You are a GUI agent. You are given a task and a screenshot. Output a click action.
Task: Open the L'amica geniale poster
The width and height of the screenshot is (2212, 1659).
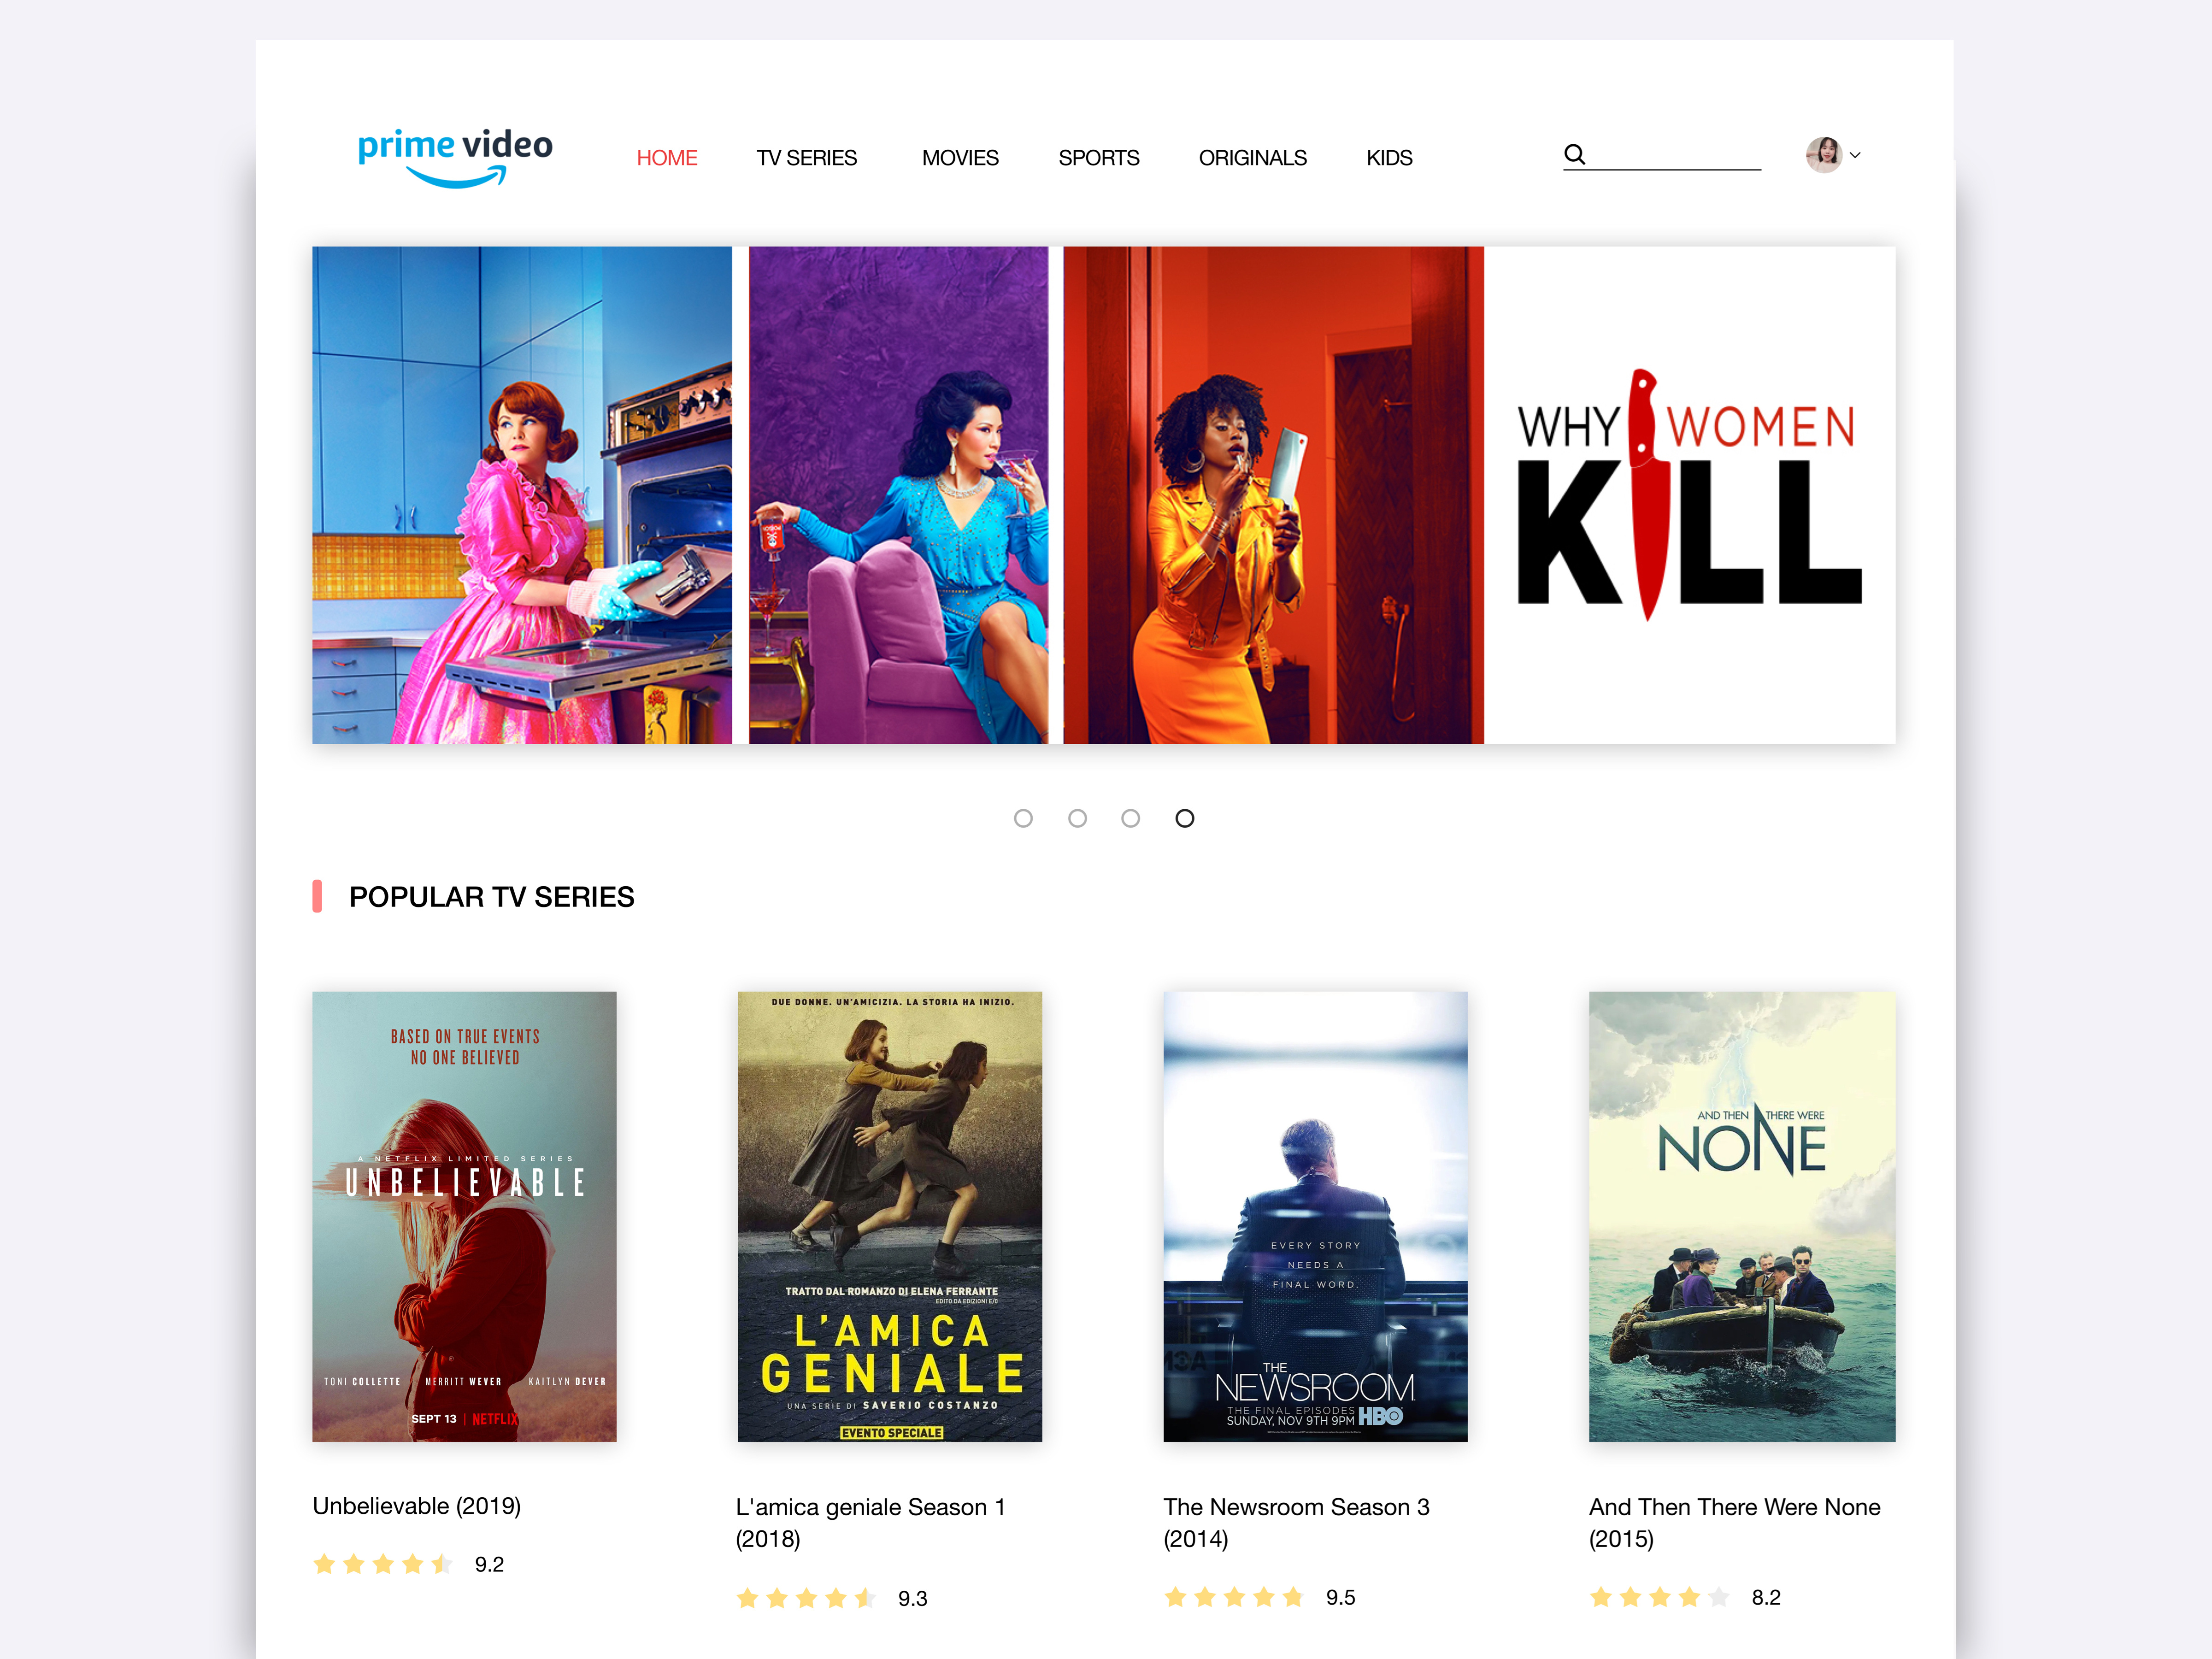tap(889, 1216)
